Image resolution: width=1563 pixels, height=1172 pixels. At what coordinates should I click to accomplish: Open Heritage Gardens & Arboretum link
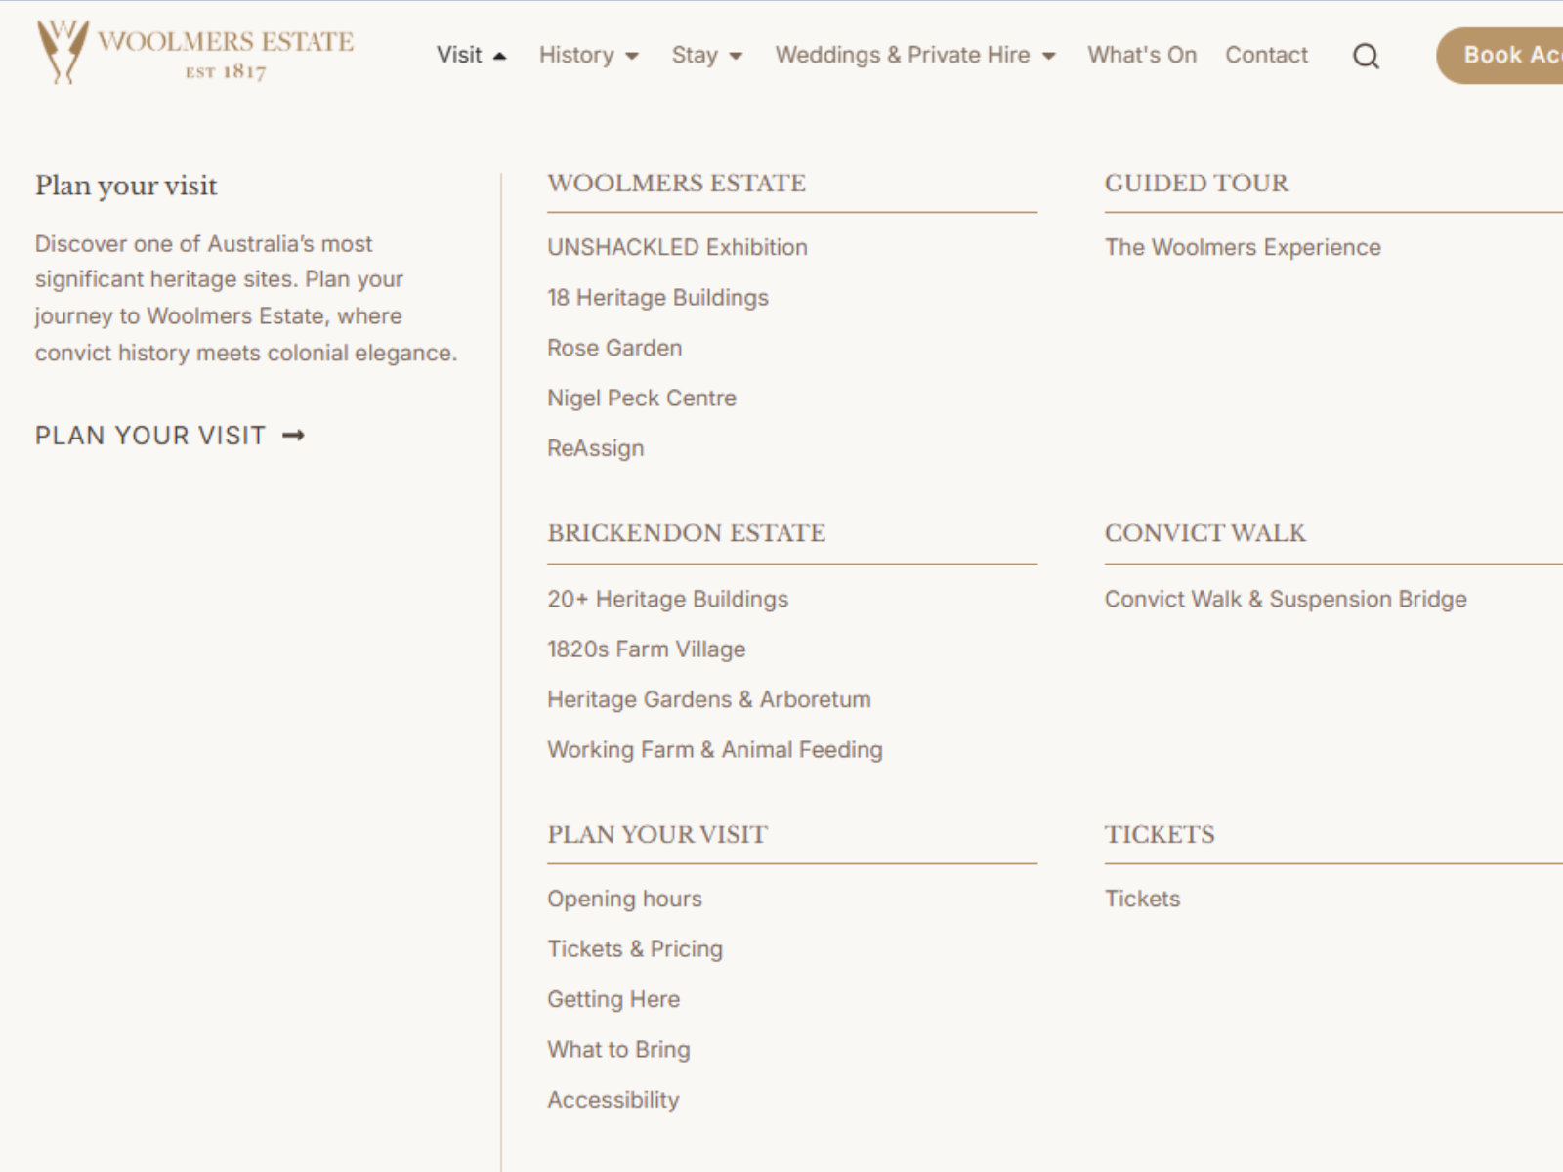pos(709,699)
